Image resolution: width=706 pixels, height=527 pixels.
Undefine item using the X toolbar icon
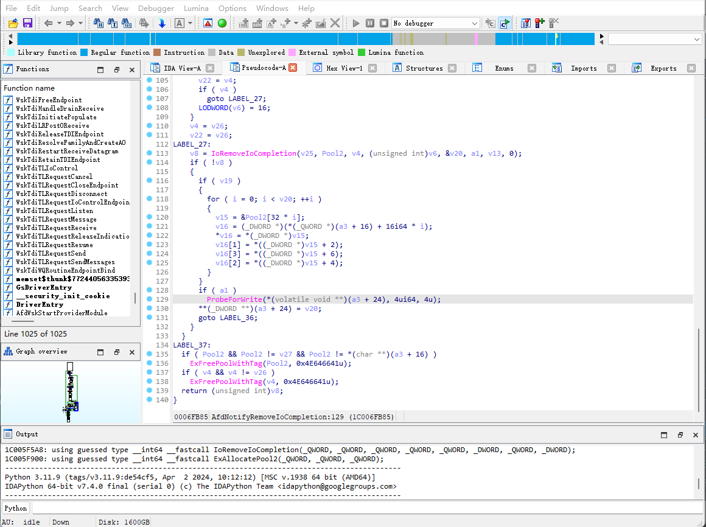click(x=334, y=23)
